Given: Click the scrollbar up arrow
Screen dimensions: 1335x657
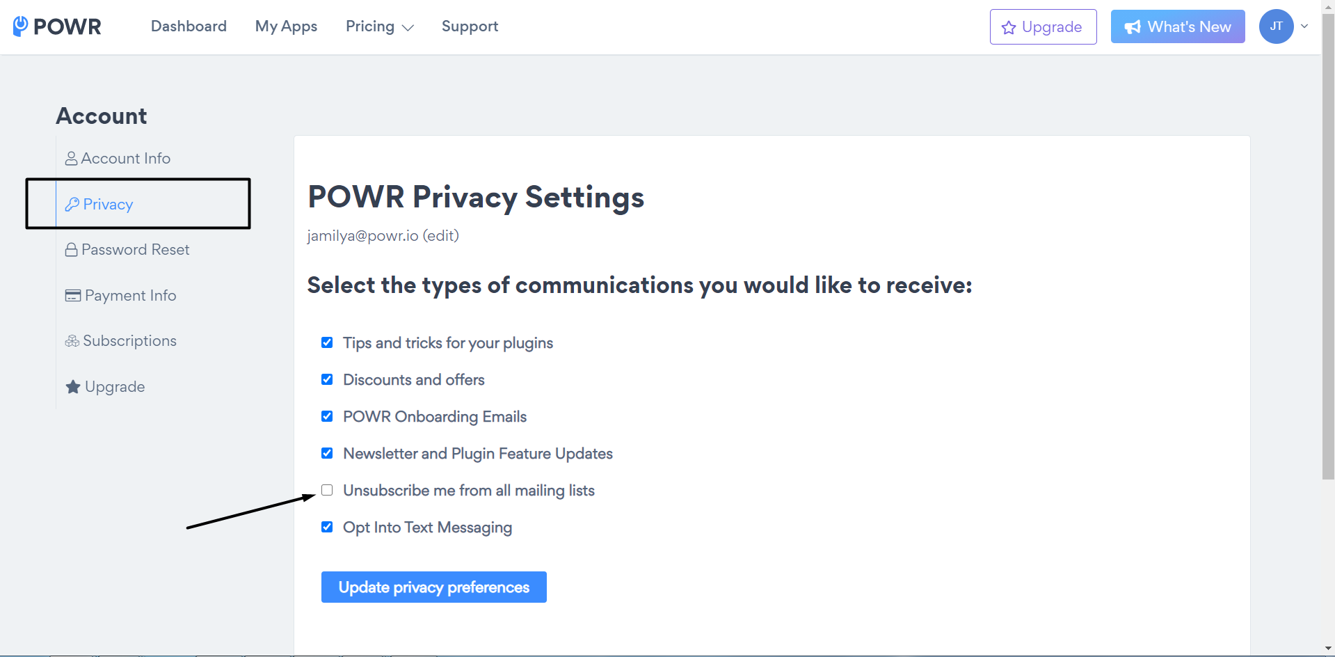Looking at the screenshot, I should coord(1328,6).
